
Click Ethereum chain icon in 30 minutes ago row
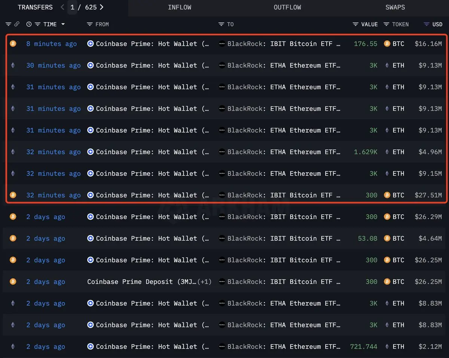(13, 65)
